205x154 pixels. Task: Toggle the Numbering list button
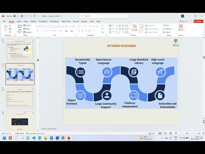point(85,26)
